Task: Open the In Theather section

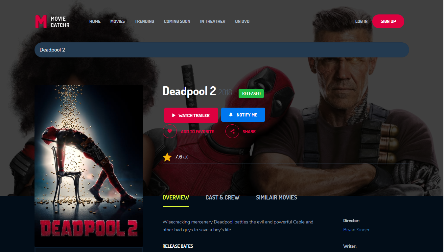Action: coord(213,21)
